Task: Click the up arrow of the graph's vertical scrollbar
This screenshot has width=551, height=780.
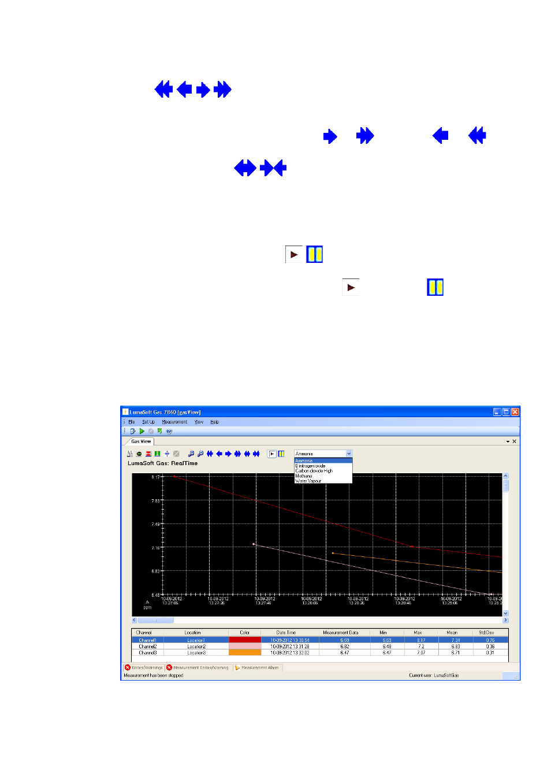Action: pyautogui.click(x=506, y=476)
